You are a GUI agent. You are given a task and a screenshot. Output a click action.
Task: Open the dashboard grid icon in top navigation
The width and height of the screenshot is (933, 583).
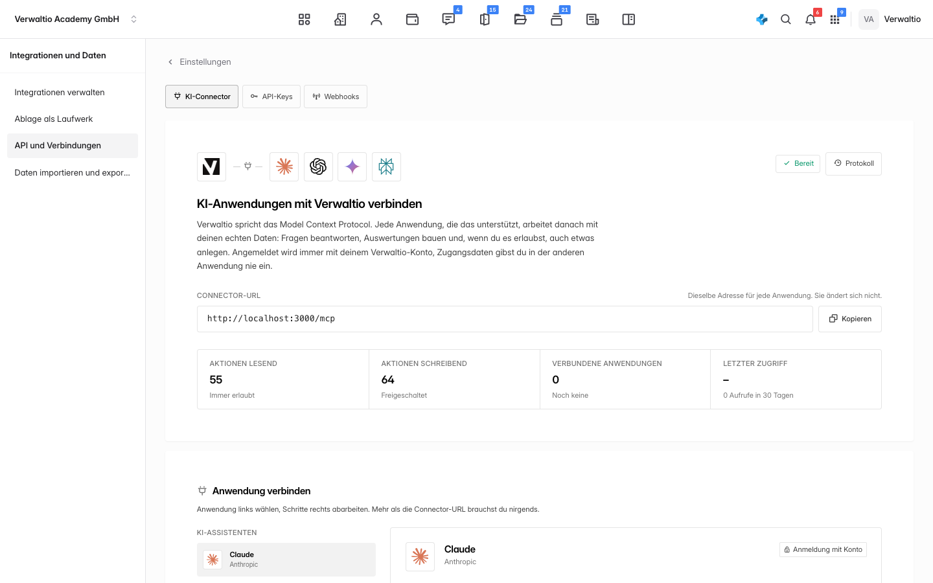tap(305, 19)
